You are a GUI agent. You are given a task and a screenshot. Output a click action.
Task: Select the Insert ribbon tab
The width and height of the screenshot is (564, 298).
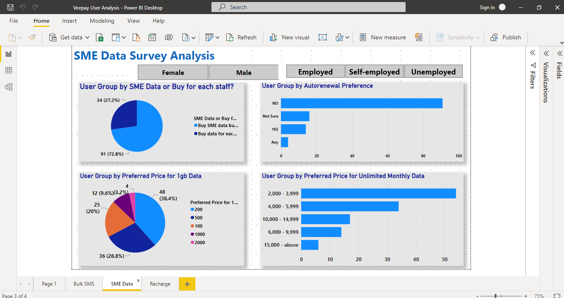click(69, 21)
